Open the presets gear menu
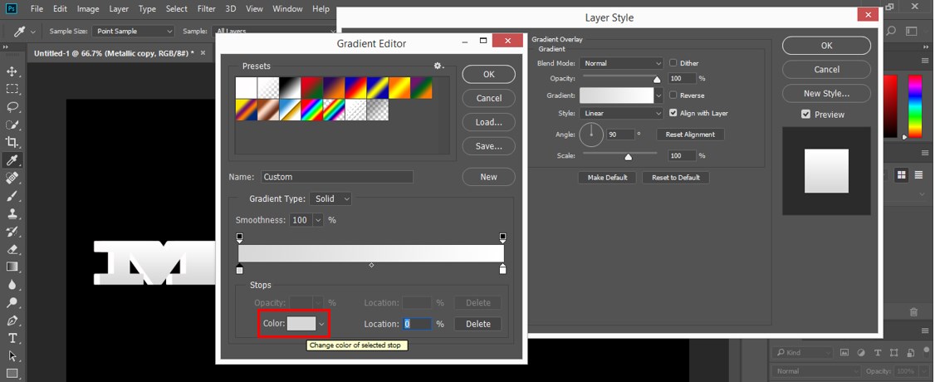Screen dimensions: 935x382 click(439, 66)
